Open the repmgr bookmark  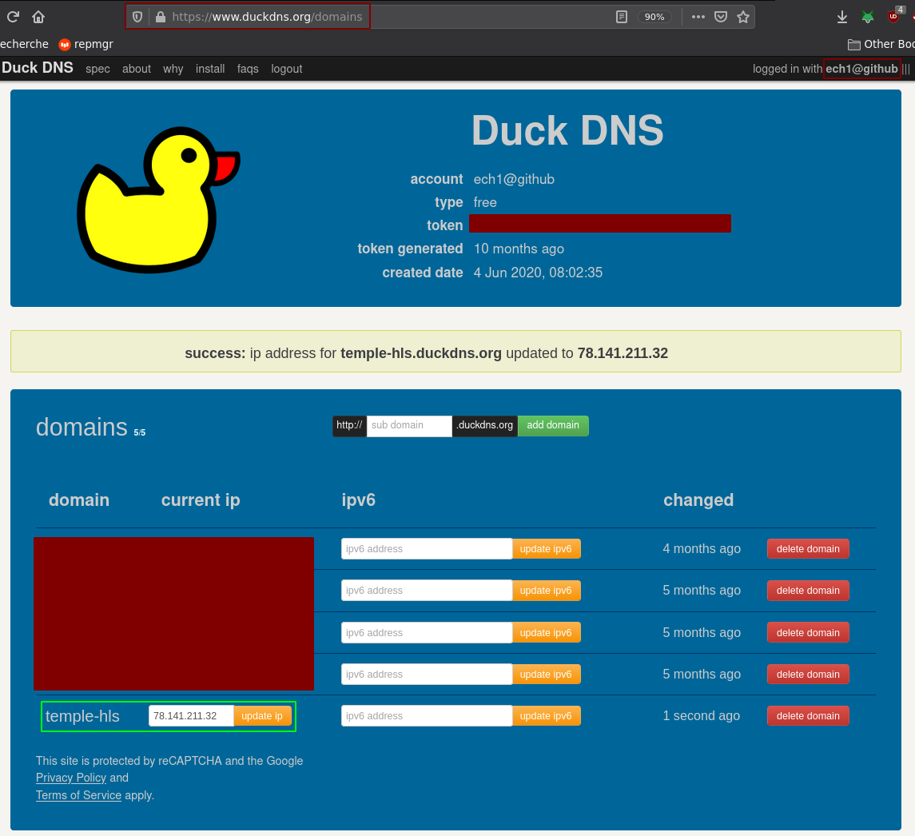tap(86, 44)
